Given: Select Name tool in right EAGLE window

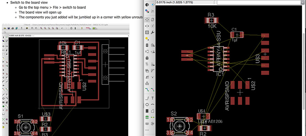Looking at the screenshot, I should tap(147, 64).
